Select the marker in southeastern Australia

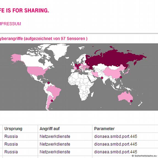click(131, 101)
